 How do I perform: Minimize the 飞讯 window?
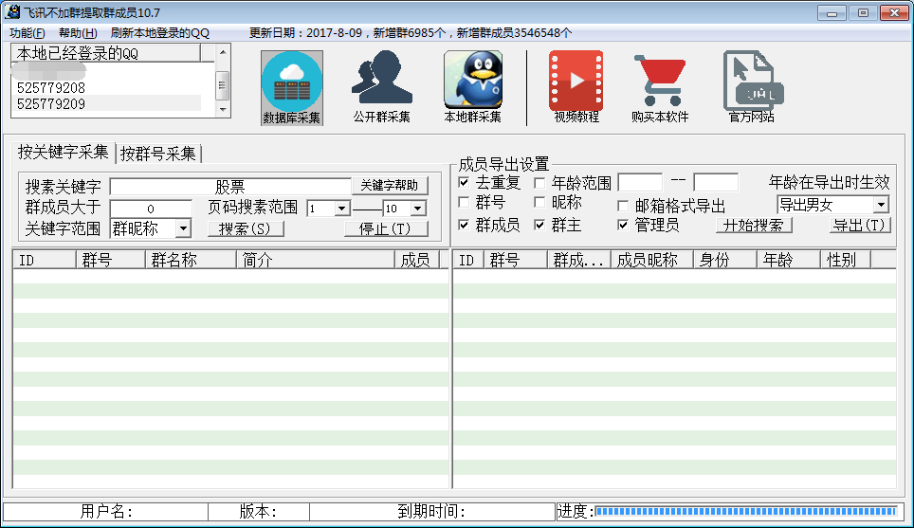tap(832, 12)
